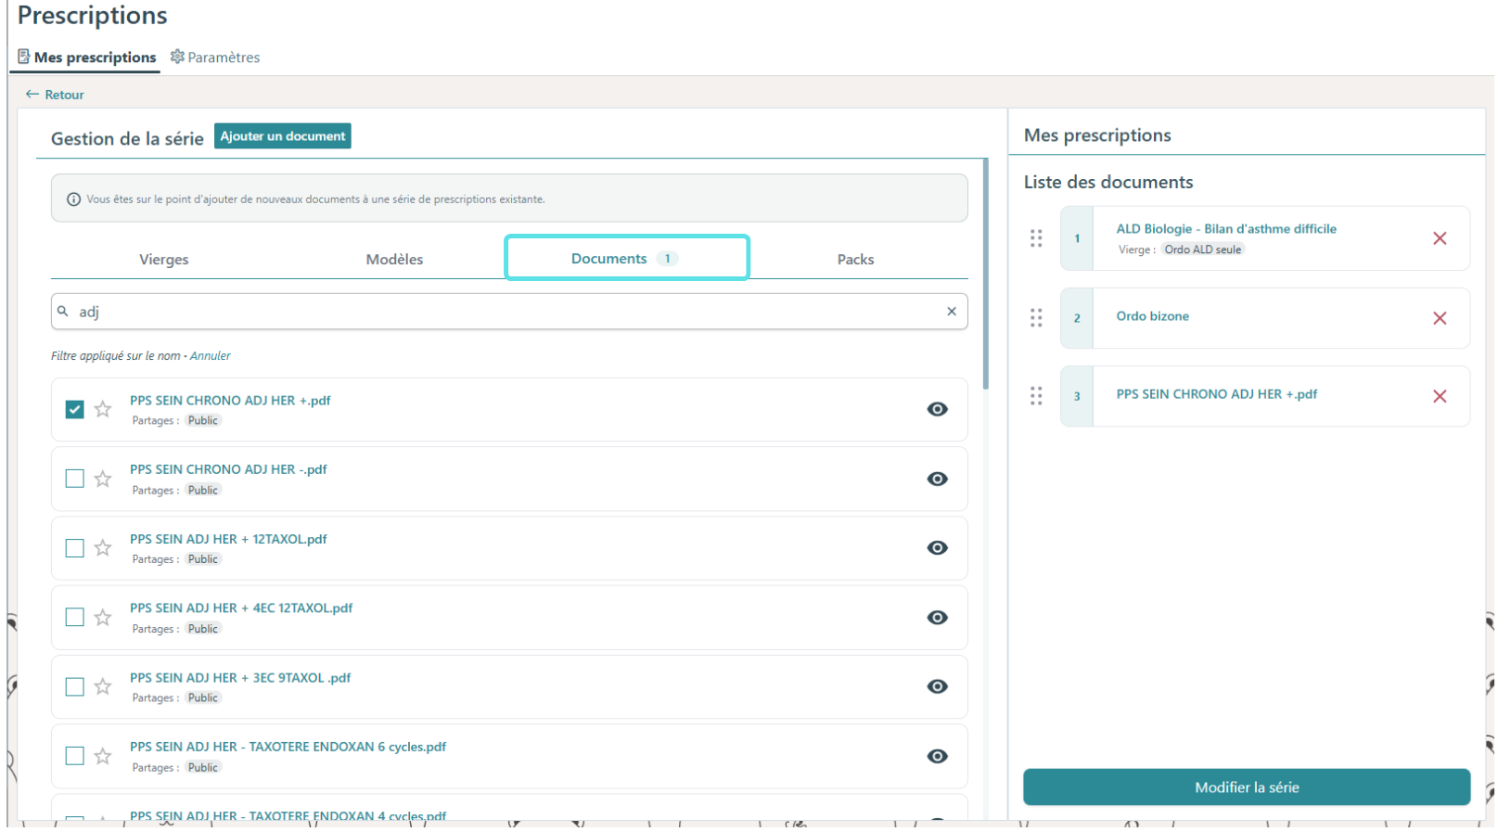
Task: Remove Ordo bizone from the list
Action: point(1440,318)
